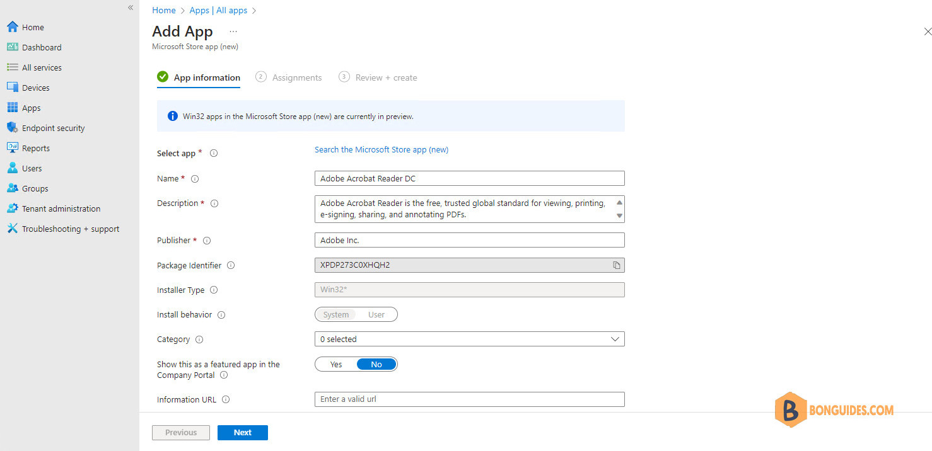Copy the Package Identifier value
The image size is (932, 451).
point(617,265)
